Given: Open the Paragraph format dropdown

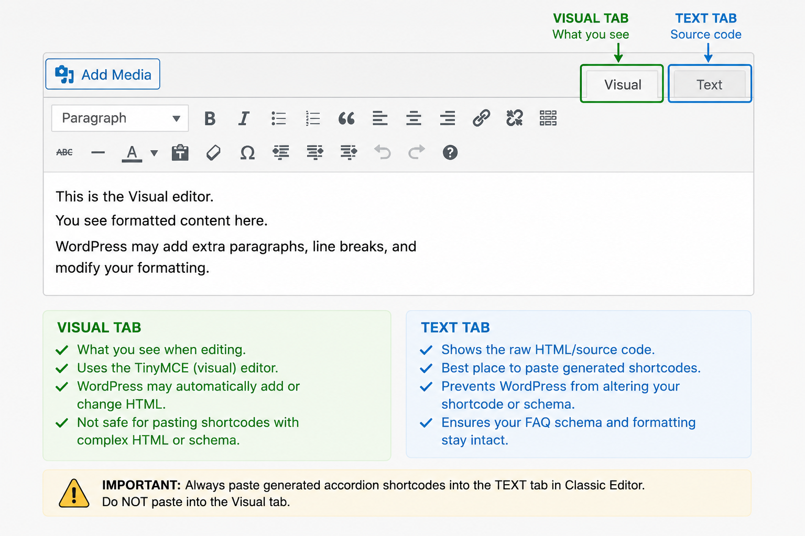Looking at the screenshot, I should point(120,118).
